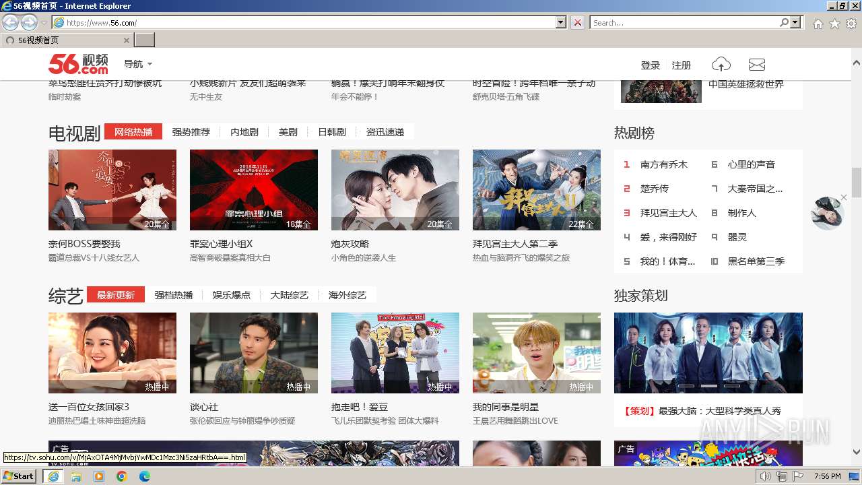The height and width of the screenshot is (485, 862).
Task: Select the 海外综艺 tab
Action: pyautogui.click(x=347, y=295)
